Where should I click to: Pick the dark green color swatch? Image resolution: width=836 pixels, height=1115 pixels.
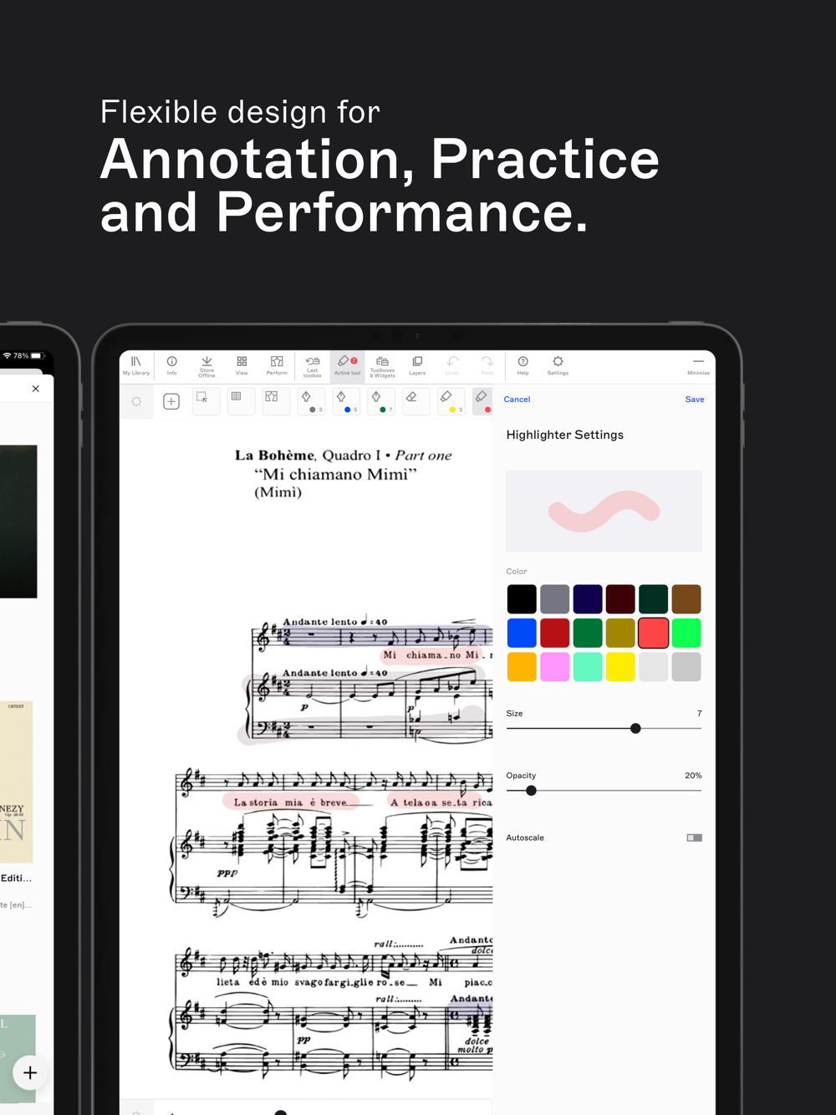pos(653,599)
